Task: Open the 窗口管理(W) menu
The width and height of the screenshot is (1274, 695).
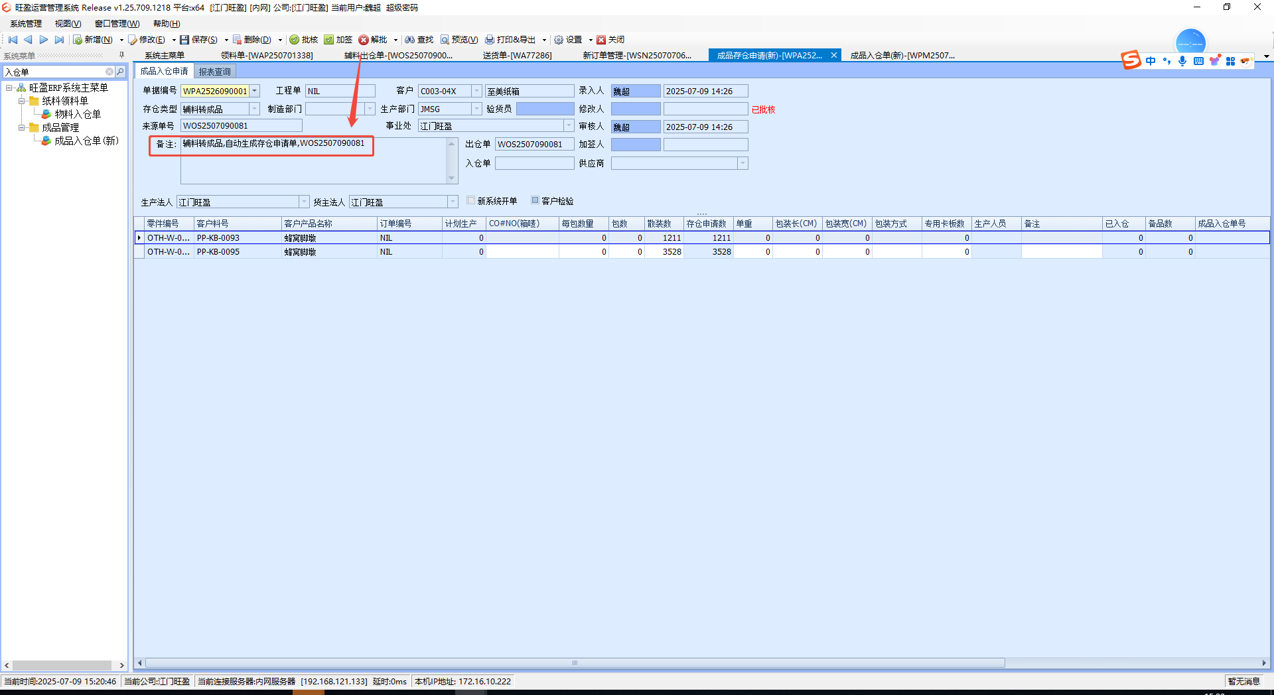Action: point(117,24)
